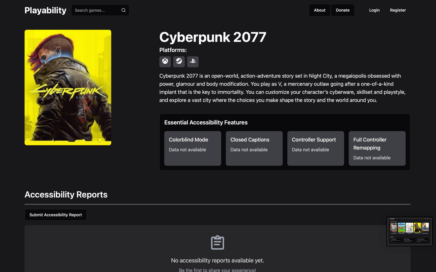Select the Colorblind Mode feature card
Screen dimensions: 436x272
click(192, 148)
